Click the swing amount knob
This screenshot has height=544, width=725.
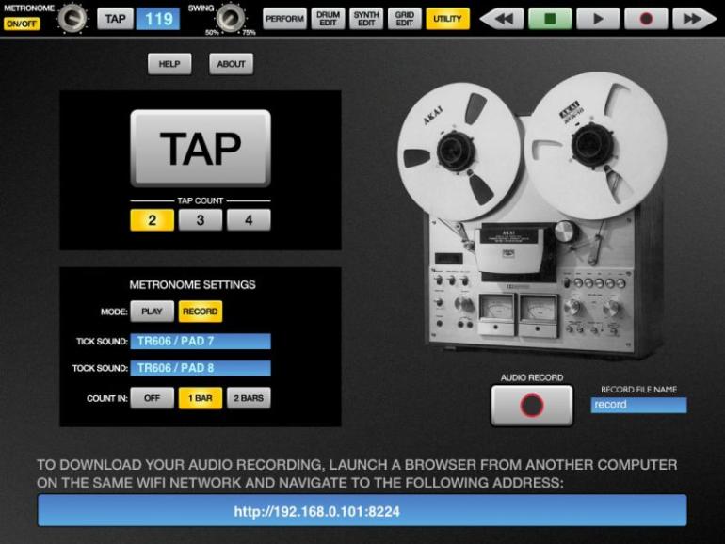pos(231,18)
